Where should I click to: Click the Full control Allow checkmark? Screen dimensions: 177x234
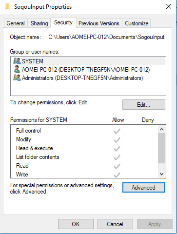[117, 131]
